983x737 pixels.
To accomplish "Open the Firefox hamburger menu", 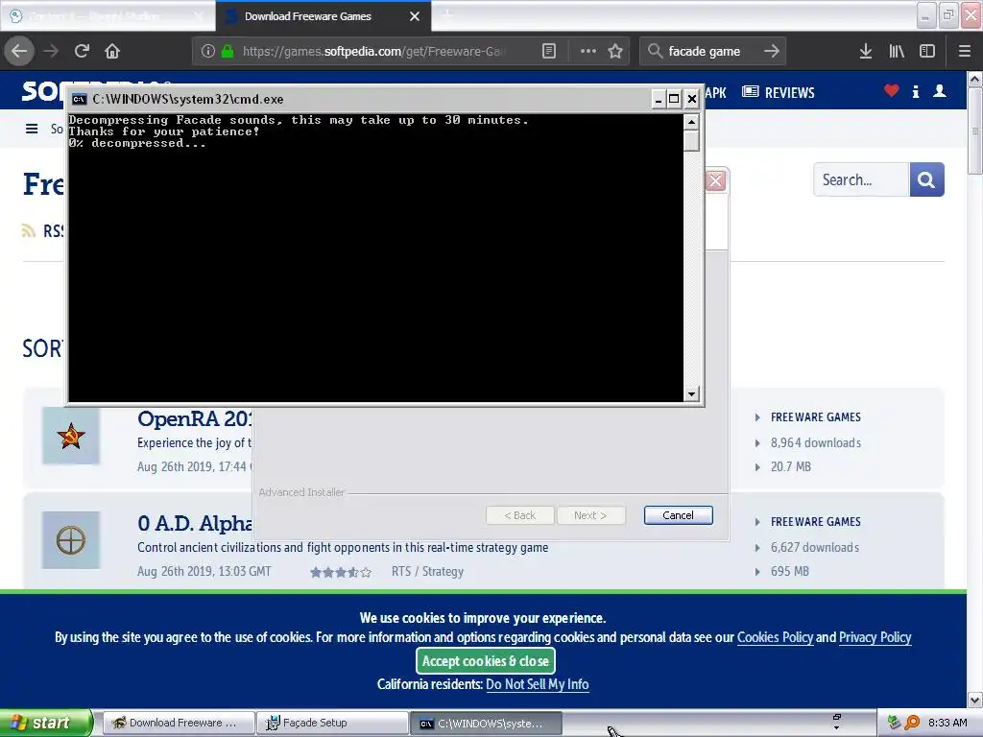I will point(965,51).
